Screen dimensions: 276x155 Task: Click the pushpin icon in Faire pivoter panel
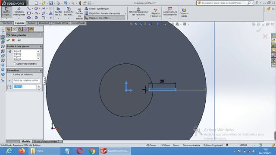(x=19, y=40)
